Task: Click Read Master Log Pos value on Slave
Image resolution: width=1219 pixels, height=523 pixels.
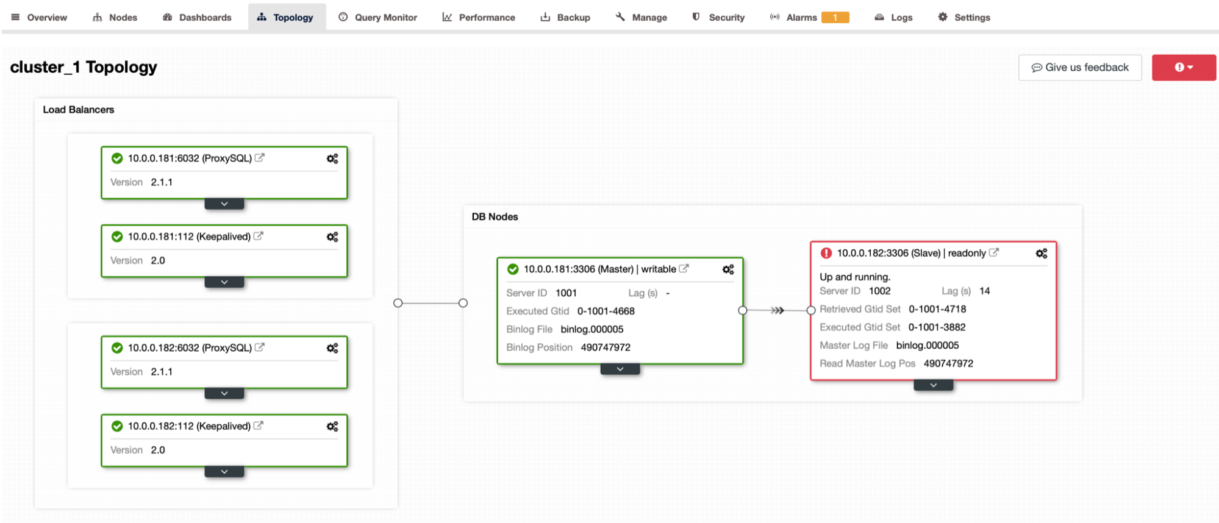Action: 948,364
